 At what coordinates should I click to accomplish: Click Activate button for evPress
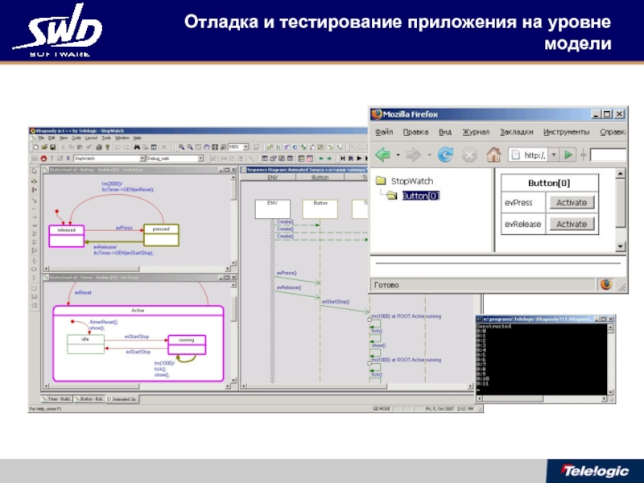coord(572,203)
